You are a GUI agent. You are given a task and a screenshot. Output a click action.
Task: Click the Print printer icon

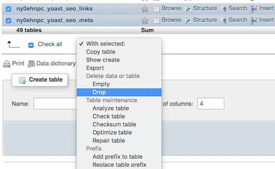tap(7, 64)
